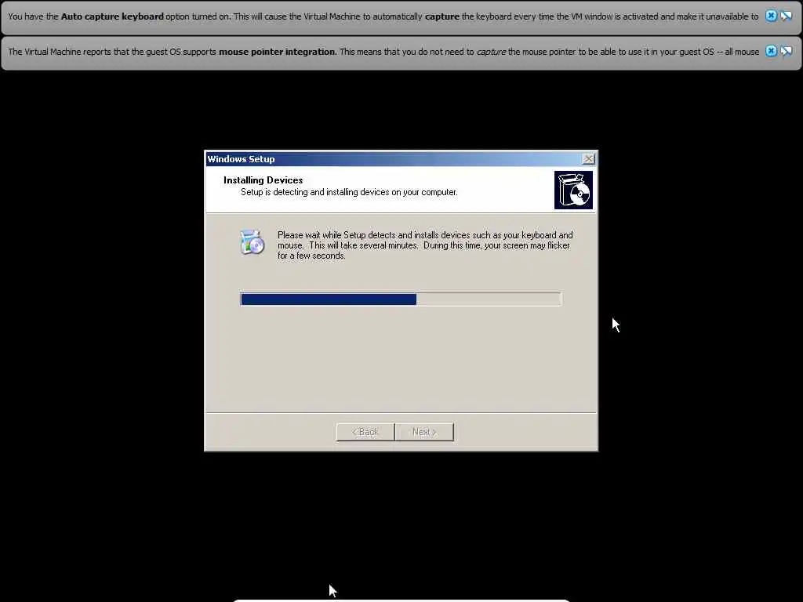Image resolution: width=803 pixels, height=602 pixels.
Task: Suppress future Auto capture keyboard messages
Action: tap(786, 16)
